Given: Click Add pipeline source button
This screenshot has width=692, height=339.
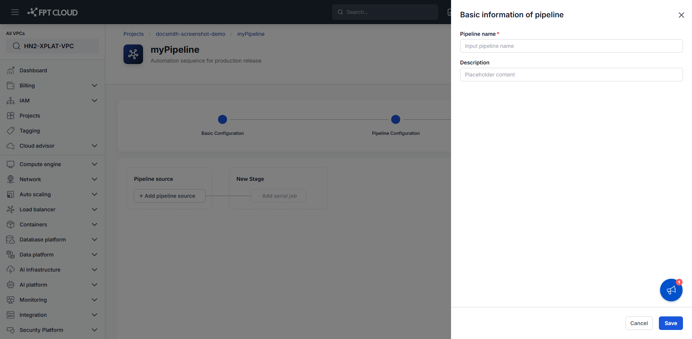Looking at the screenshot, I should coord(169,196).
